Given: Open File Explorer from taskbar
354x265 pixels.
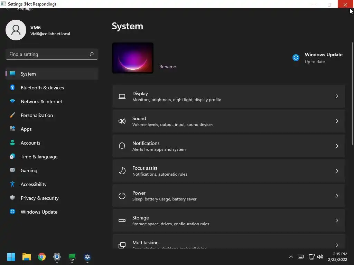Looking at the screenshot, I should coord(26,257).
